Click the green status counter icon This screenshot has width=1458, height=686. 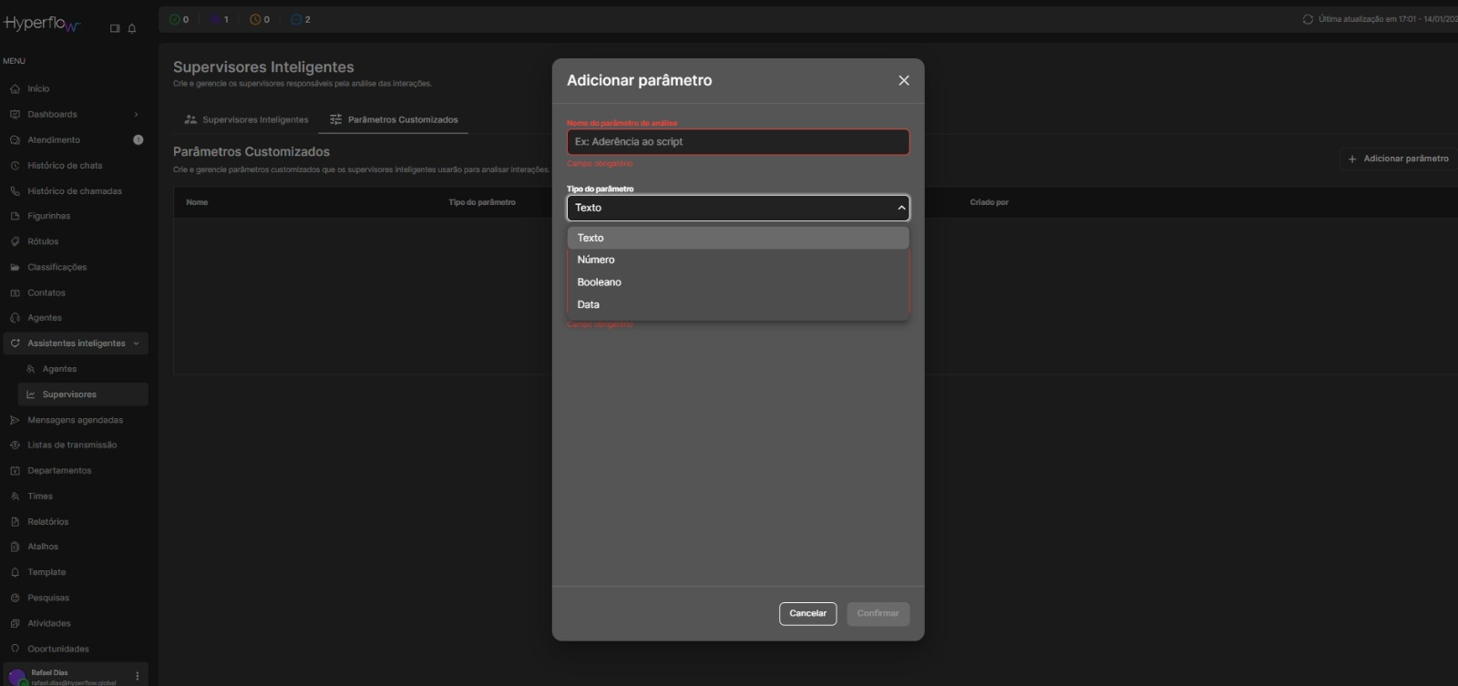175,19
